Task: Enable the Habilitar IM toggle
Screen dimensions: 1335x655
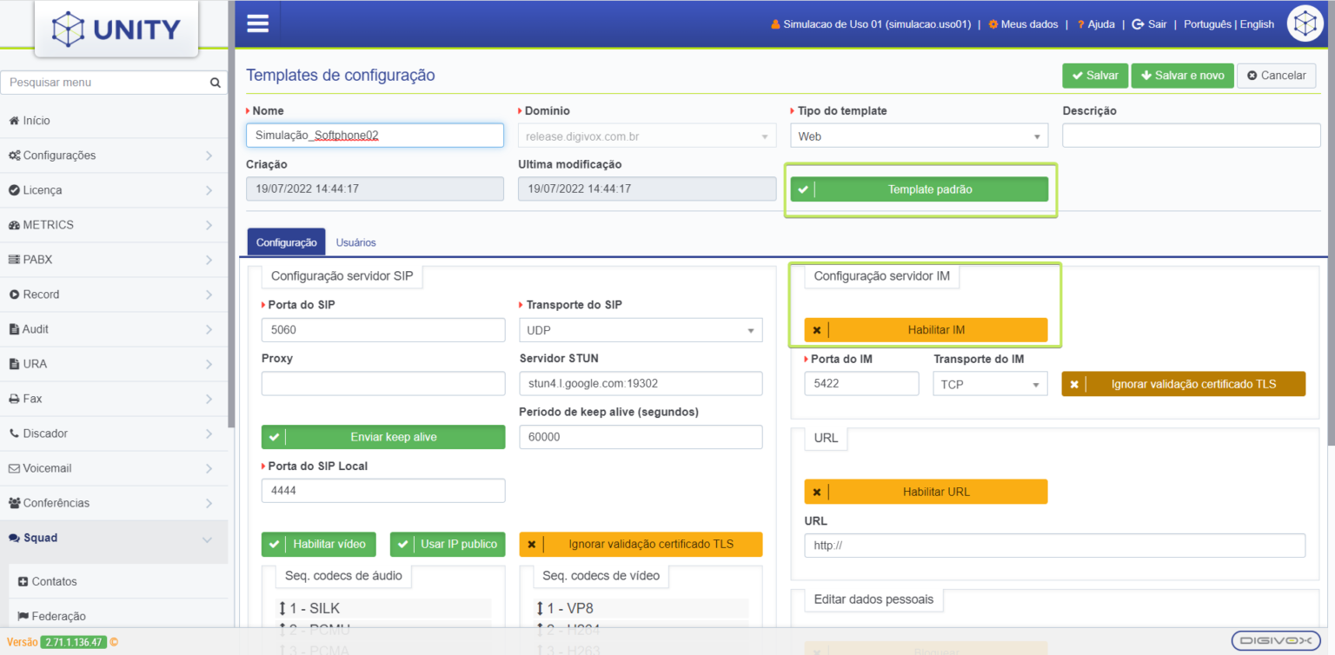Action: coord(926,330)
